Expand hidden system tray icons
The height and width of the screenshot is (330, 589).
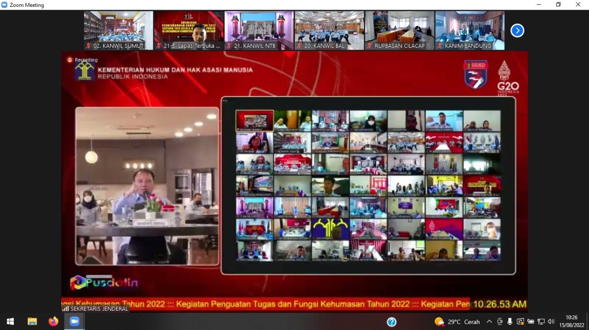point(489,322)
